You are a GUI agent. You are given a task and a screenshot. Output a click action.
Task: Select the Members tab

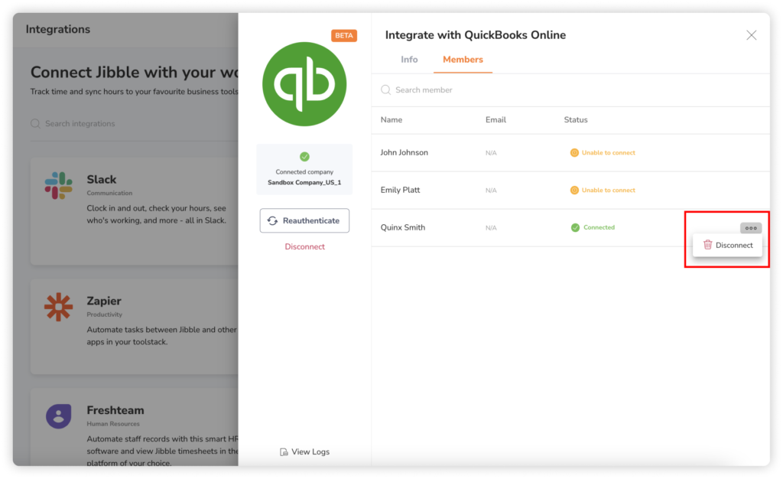[x=463, y=60]
